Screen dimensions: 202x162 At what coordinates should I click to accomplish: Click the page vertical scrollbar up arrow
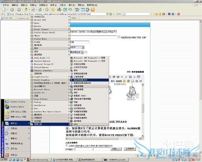pos(200,22)
